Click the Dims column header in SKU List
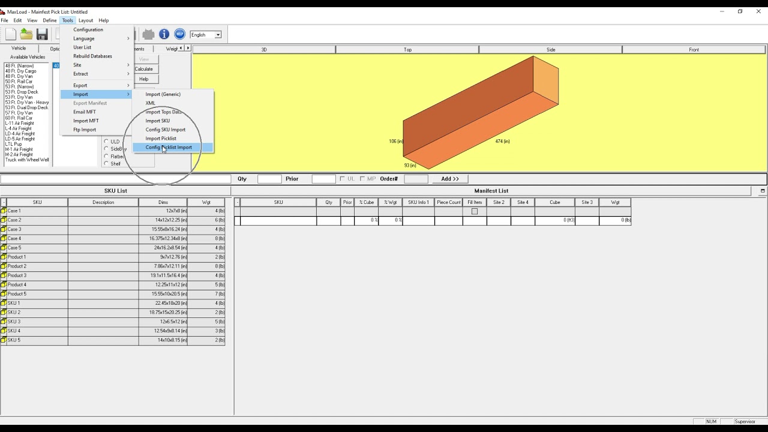768x432 pixels. (x=163, y=202)
